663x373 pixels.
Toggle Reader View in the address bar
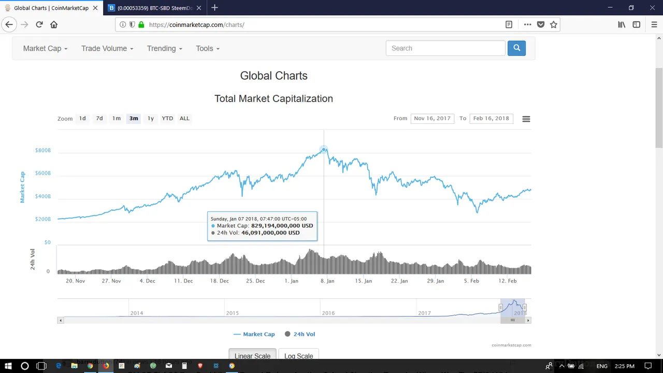click(509, 24)
